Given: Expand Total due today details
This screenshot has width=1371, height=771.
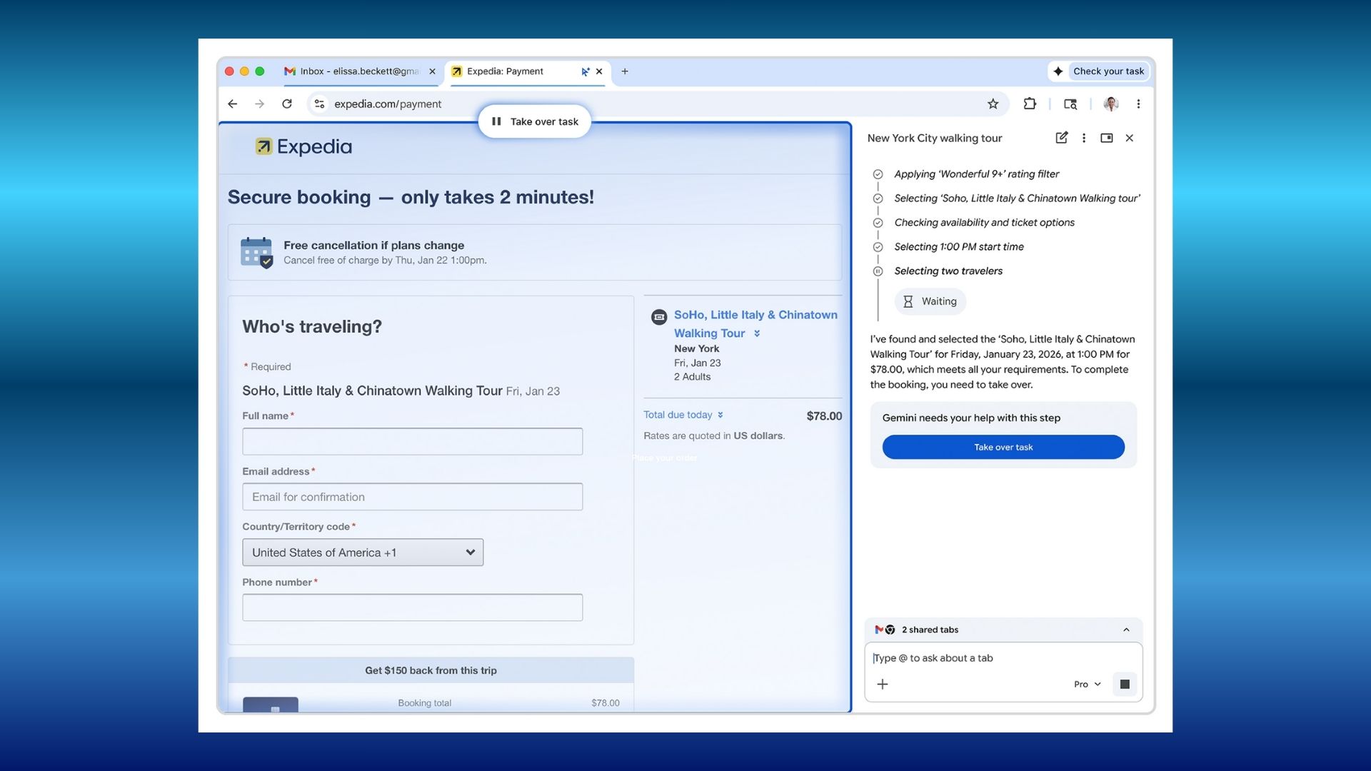Looking at the screenshot, I should [683, 415].
